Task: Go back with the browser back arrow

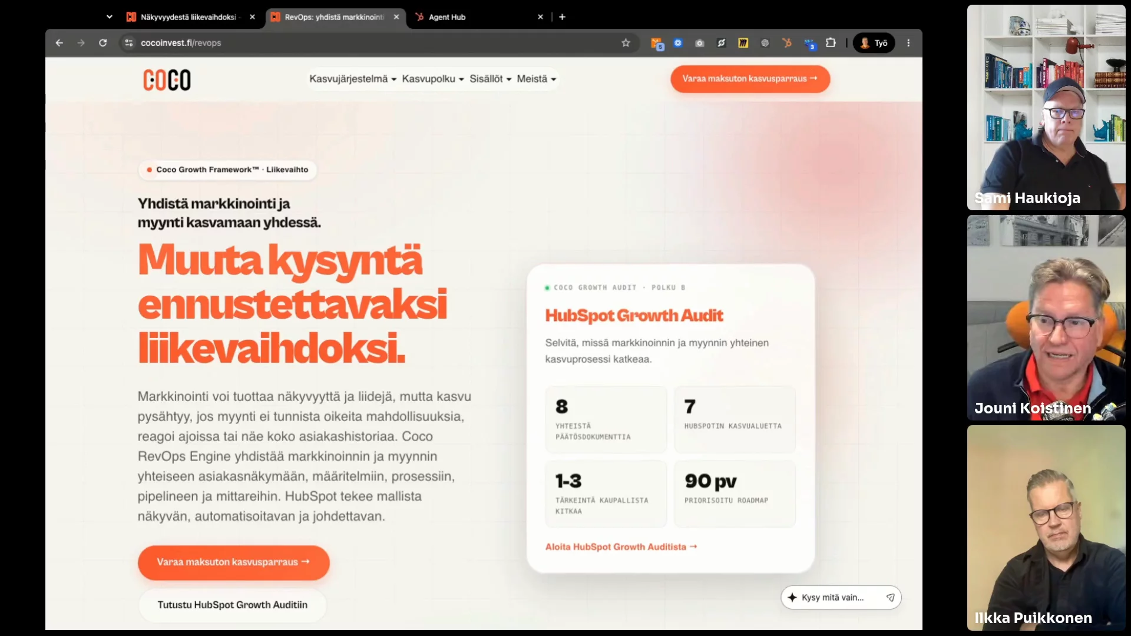Action: [x=59, y=43]
